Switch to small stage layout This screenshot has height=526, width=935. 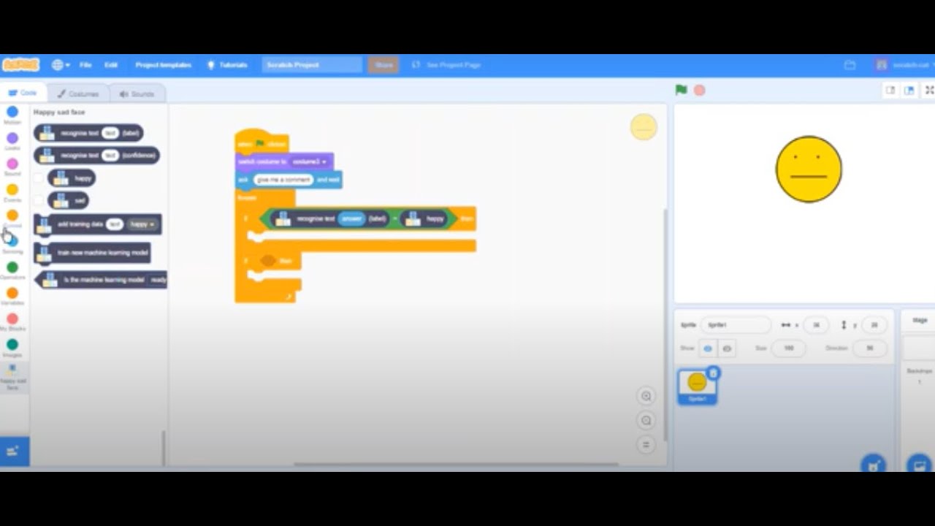pyautogui.click(x=890, y=90)
